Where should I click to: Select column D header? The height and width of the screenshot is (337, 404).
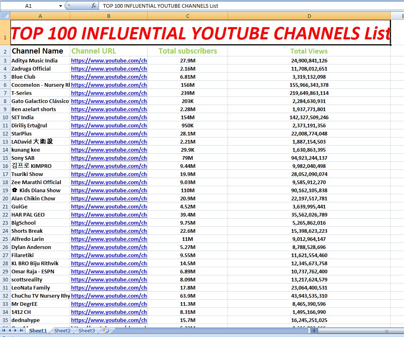[x=309, y=16]
